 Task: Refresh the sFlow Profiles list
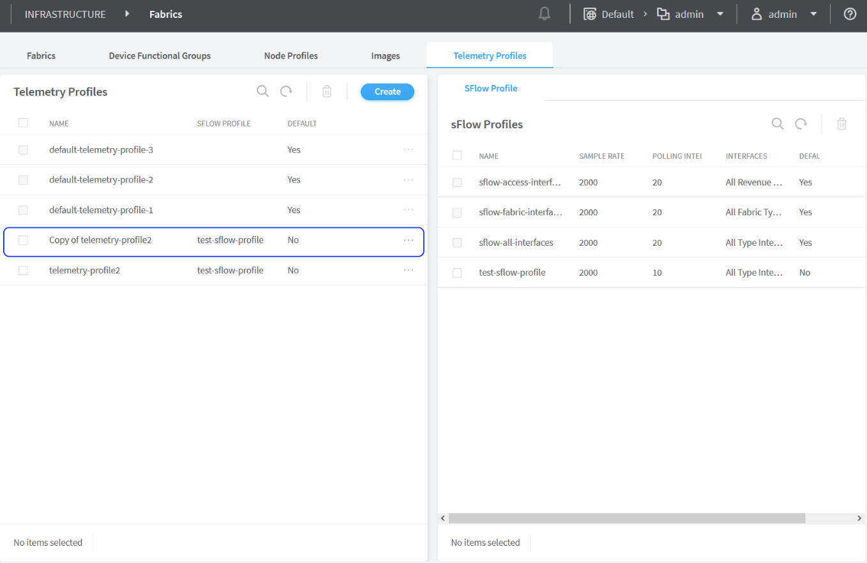tap(801, 124)
